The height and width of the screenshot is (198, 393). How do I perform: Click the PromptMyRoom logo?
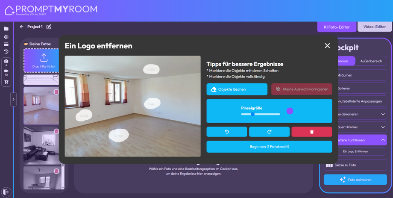pos(51,10)
